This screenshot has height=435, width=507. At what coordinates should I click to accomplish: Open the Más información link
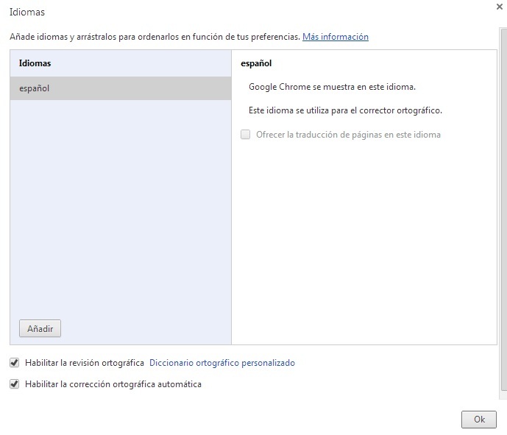tap(335, 36)
